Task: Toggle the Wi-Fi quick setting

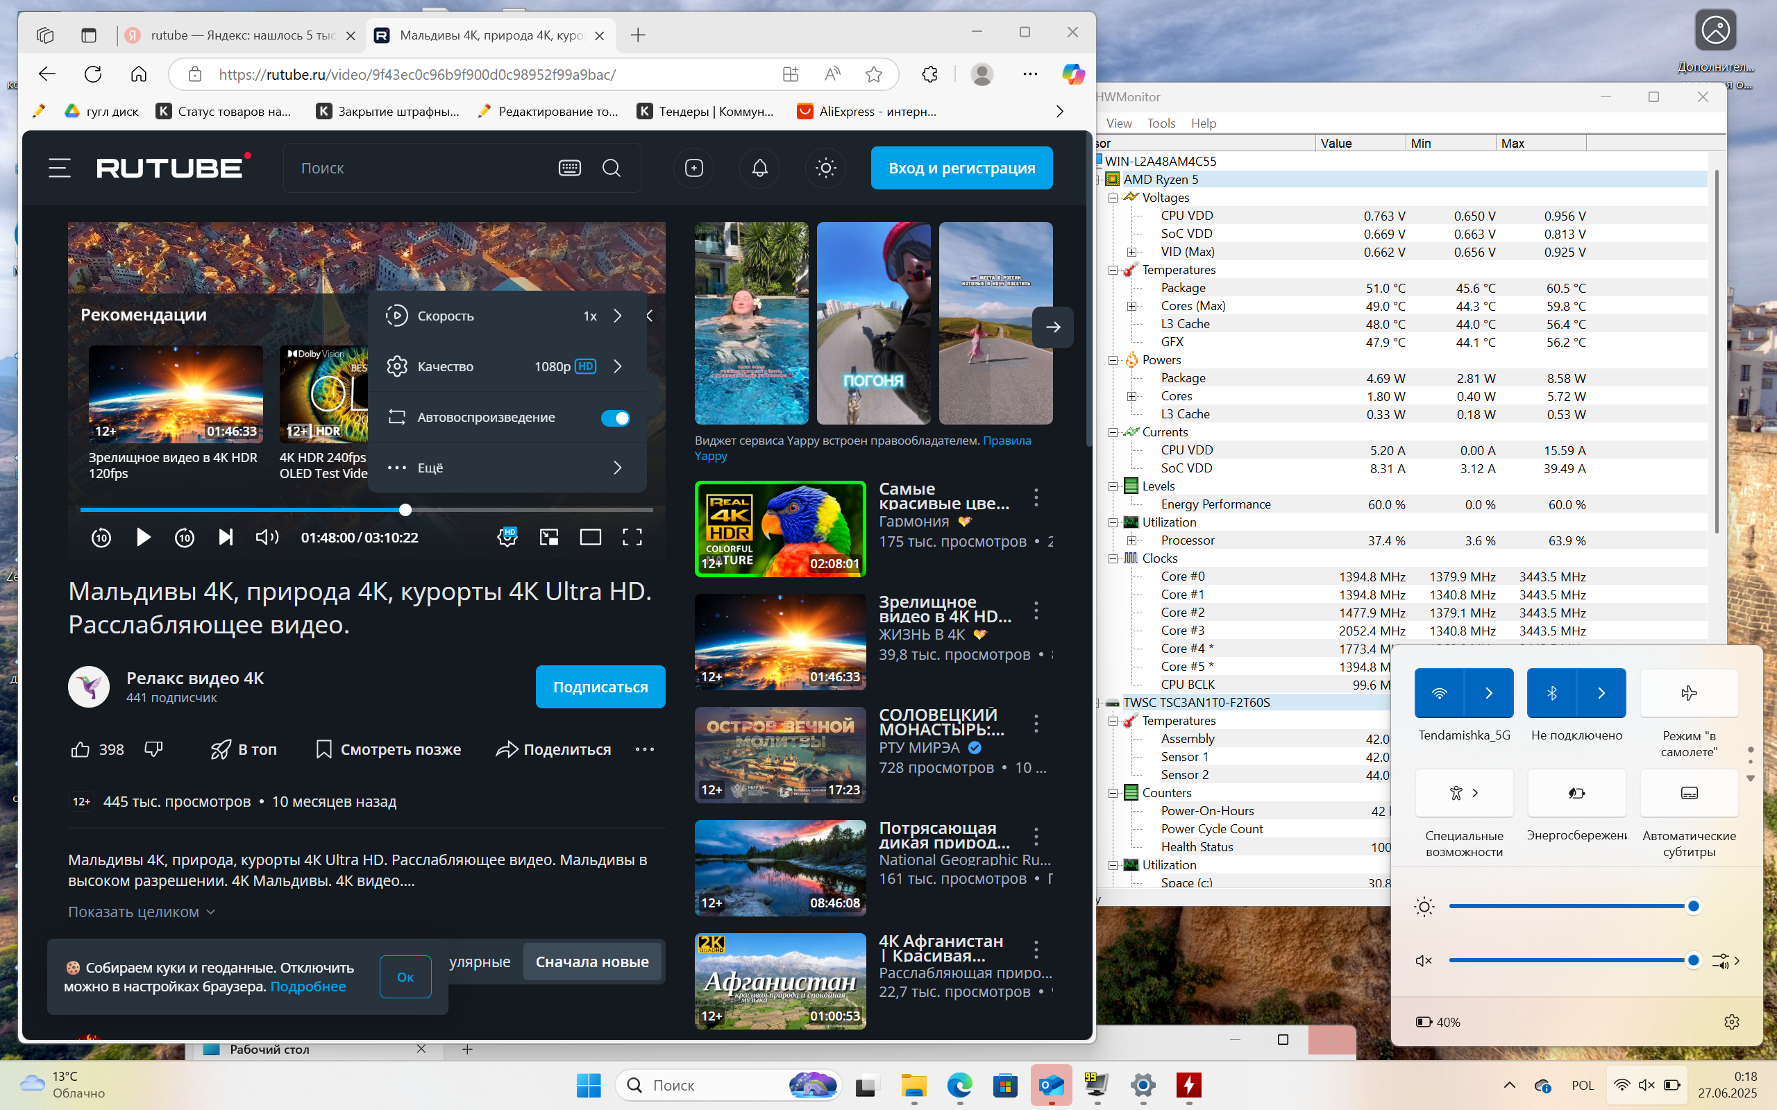Action: tap(1439, 693)
